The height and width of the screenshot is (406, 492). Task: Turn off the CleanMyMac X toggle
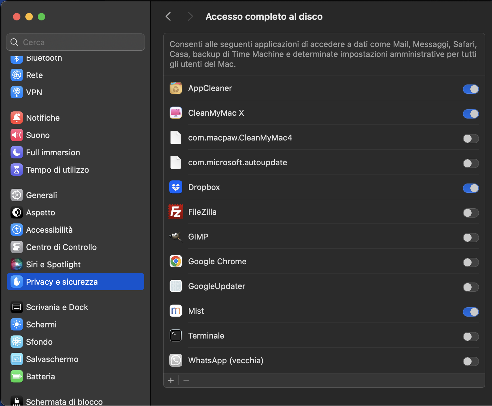tap(471, 114)
